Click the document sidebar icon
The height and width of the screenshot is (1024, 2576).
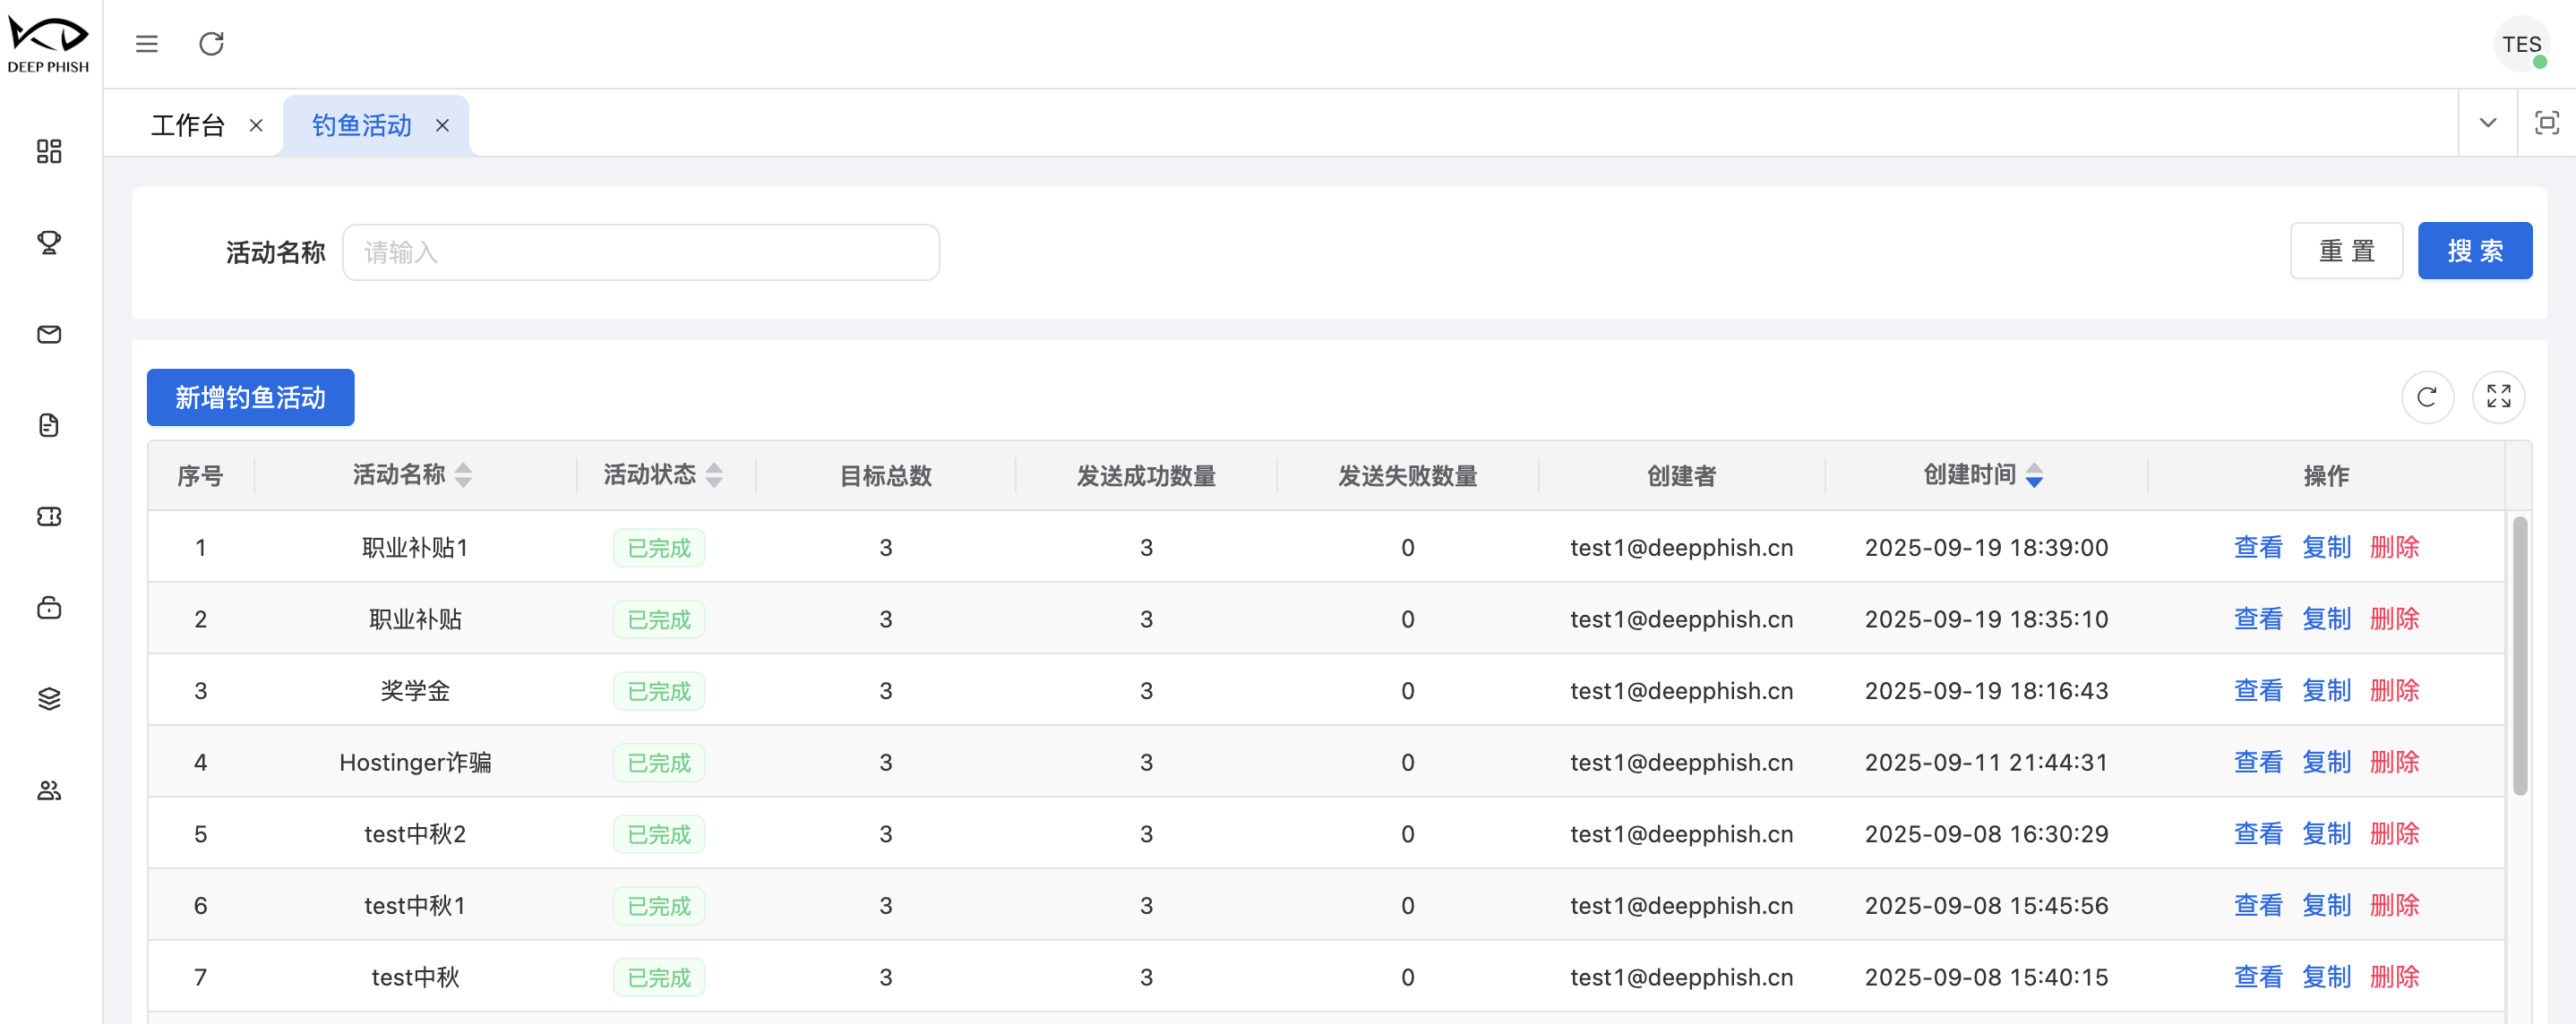(49, 424)
